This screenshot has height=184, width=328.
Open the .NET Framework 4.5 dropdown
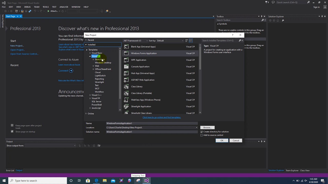135,41
